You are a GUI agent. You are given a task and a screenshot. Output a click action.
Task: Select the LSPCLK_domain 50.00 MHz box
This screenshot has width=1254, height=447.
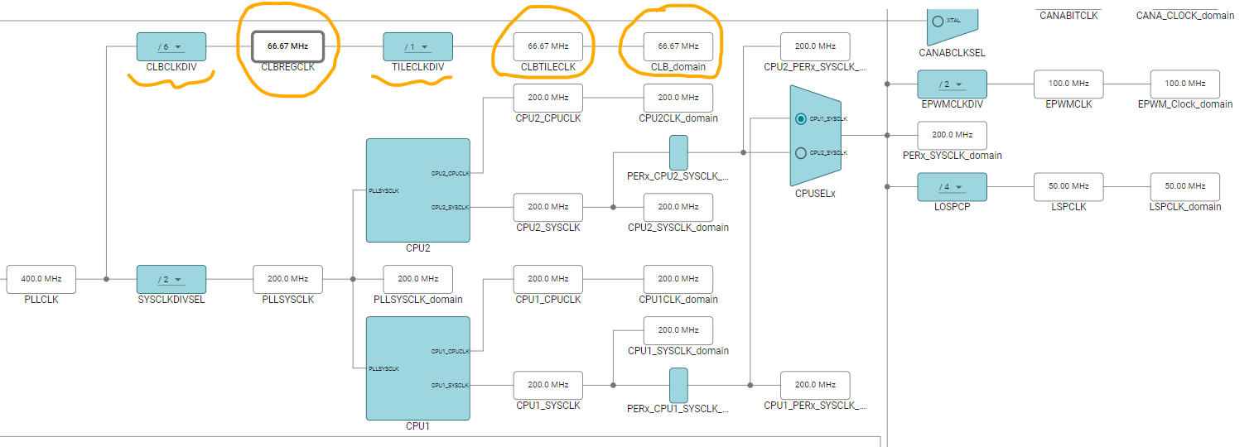pyautogui.click(x=1185, y=186)
